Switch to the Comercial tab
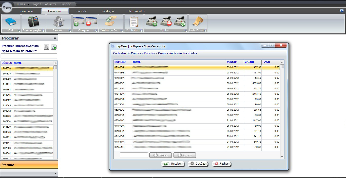The height and width of the screenshot is (178, 346). [27, 11]
